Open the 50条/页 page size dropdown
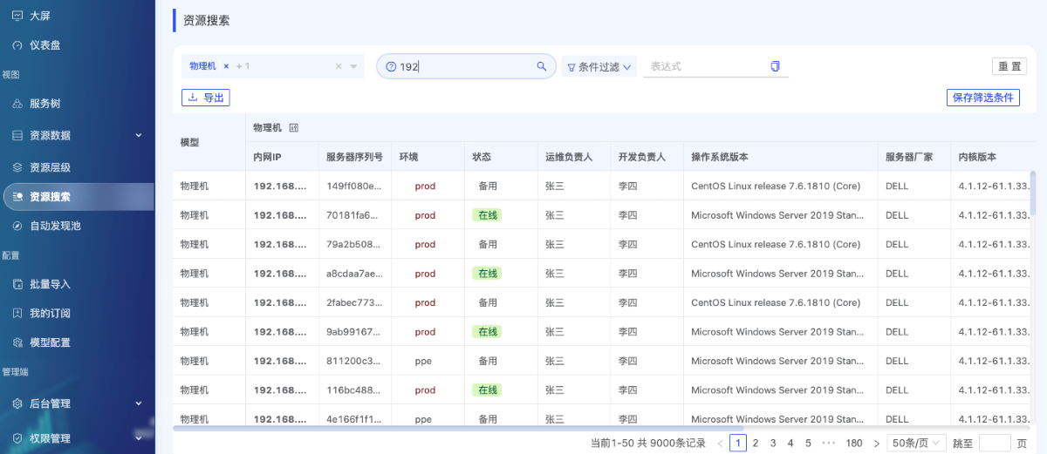The width and height of the screenshot is (1047, 454). pyautogui.click(x=916, y=443)
